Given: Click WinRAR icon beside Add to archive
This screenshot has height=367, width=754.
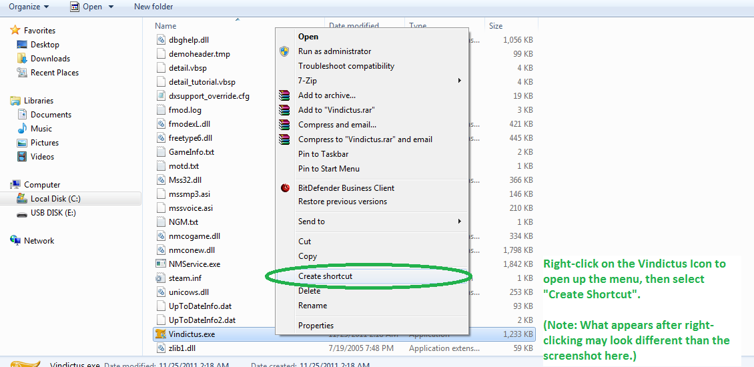Looking at the screenshot, I should point(285,95).
